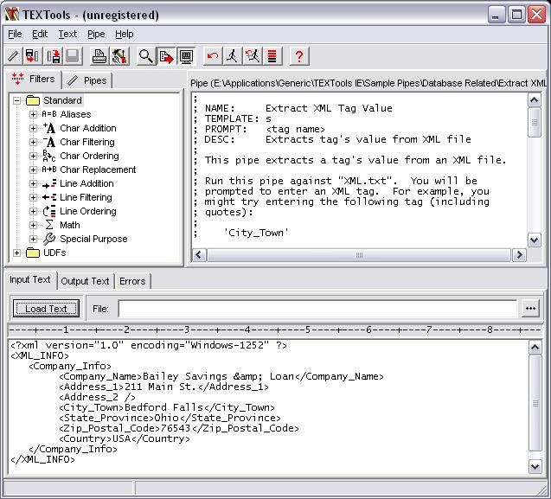Open the Edit menu
This screenshot has height=499, width=551.
click(40, 34)
